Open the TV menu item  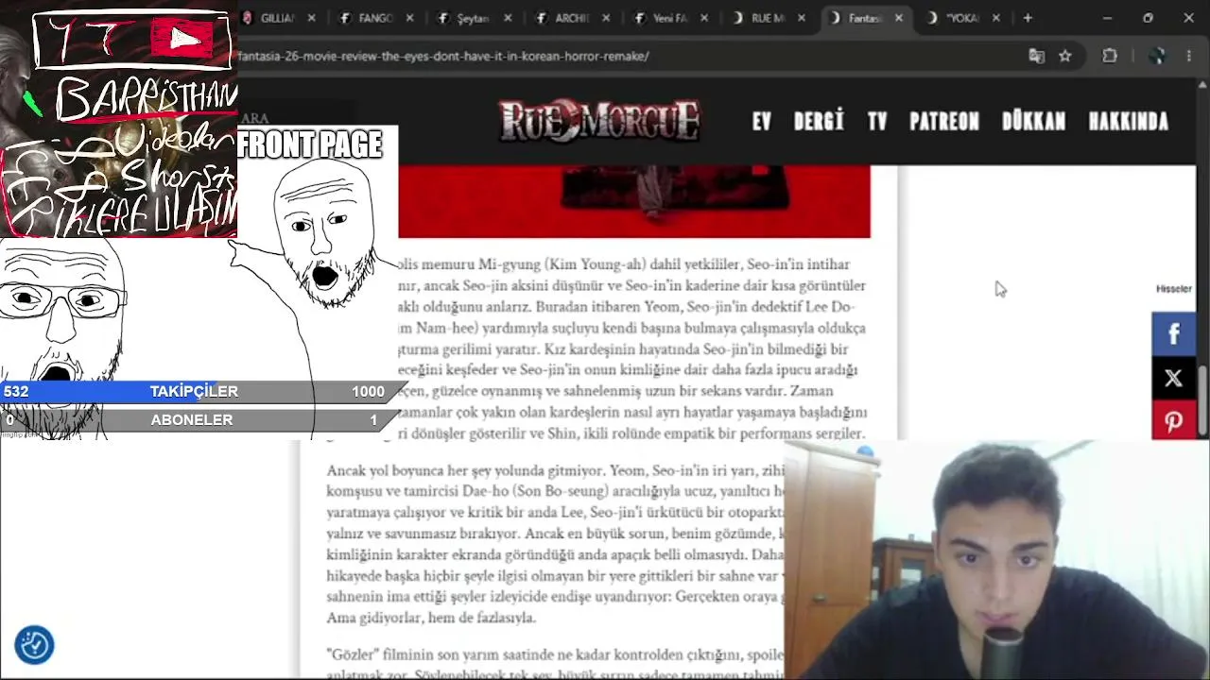coord(877,122)
